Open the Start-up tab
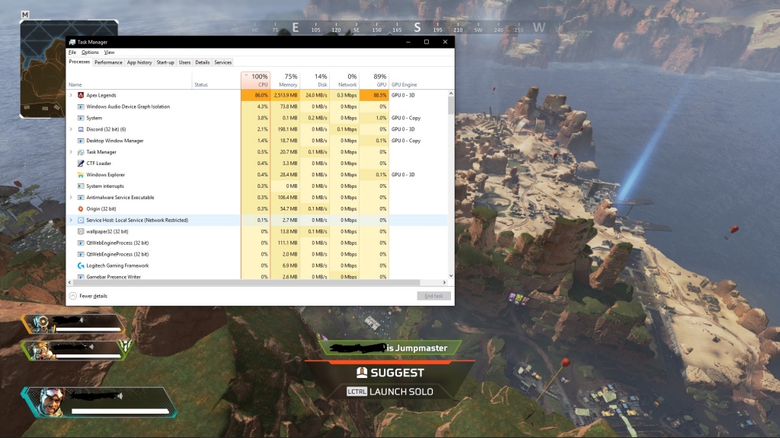780x438 pixels. pyautogui.click(x=165, y=62)
